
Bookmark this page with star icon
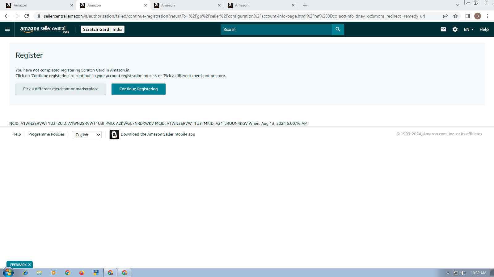pos(455,16)
